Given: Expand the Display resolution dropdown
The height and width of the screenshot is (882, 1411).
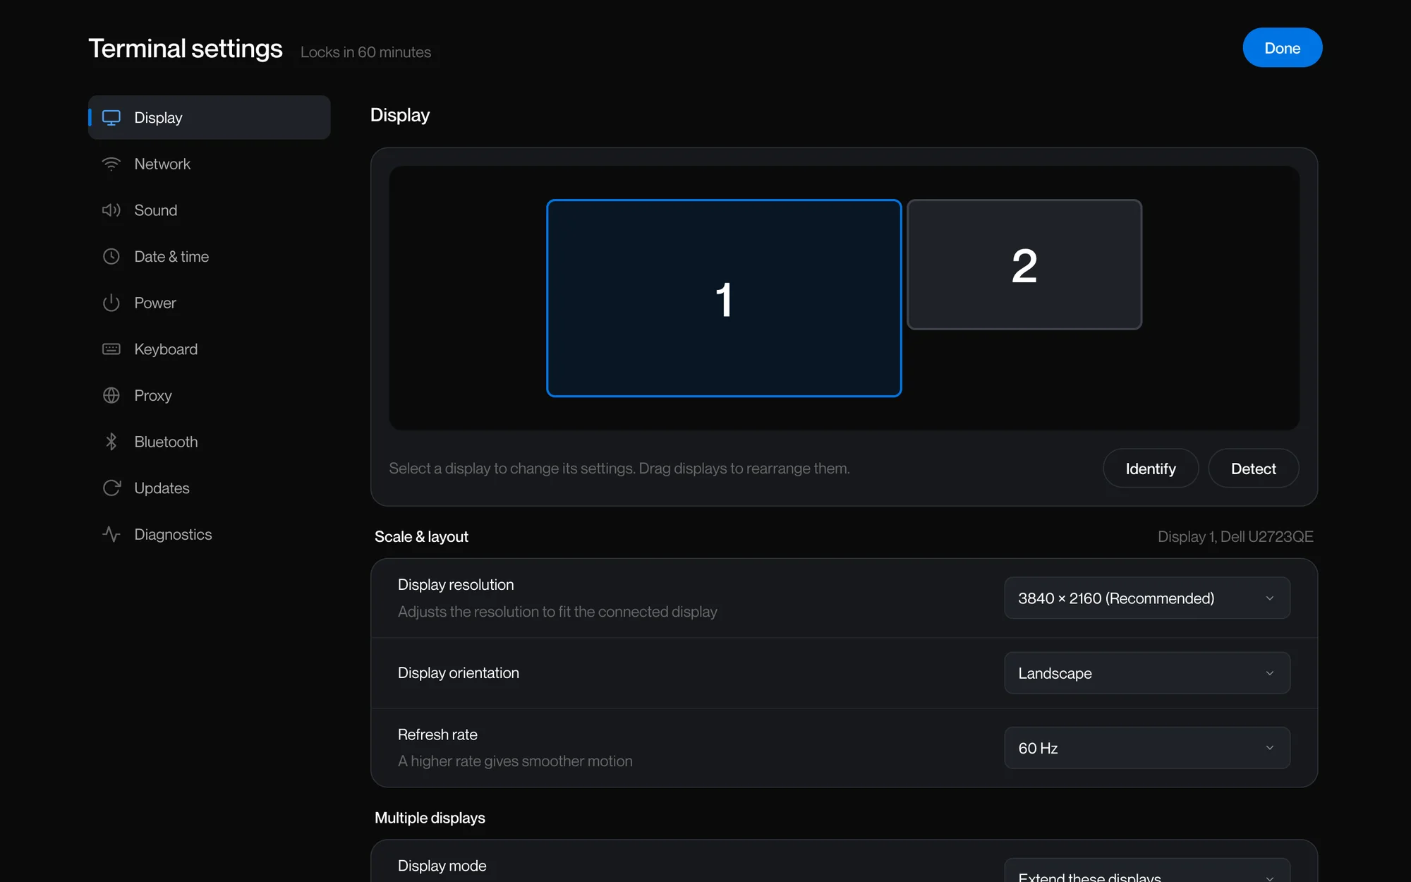Looking at the screenshot, I should click(x=1147, y=598).
